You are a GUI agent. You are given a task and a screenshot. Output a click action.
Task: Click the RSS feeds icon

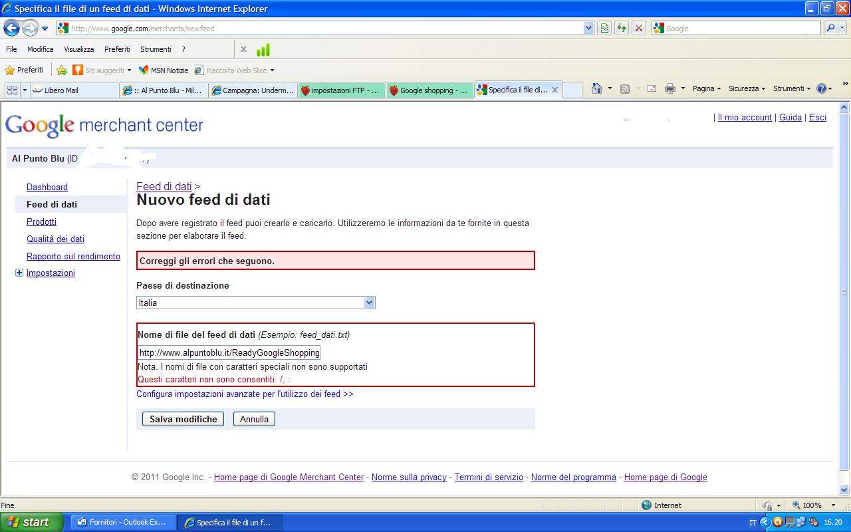625,89
